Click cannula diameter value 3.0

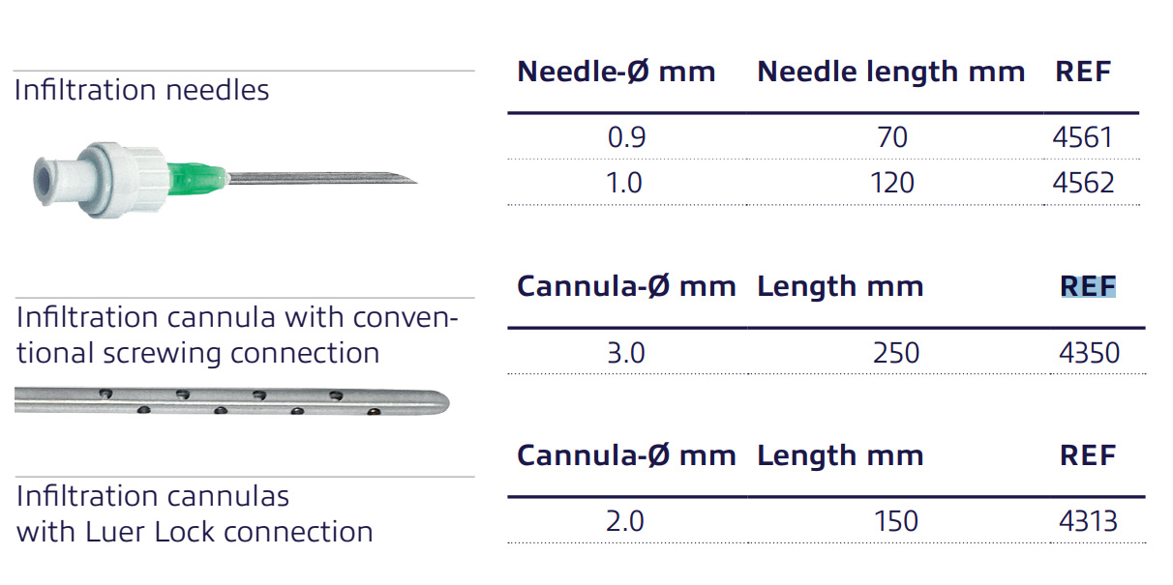coord(625,352)
